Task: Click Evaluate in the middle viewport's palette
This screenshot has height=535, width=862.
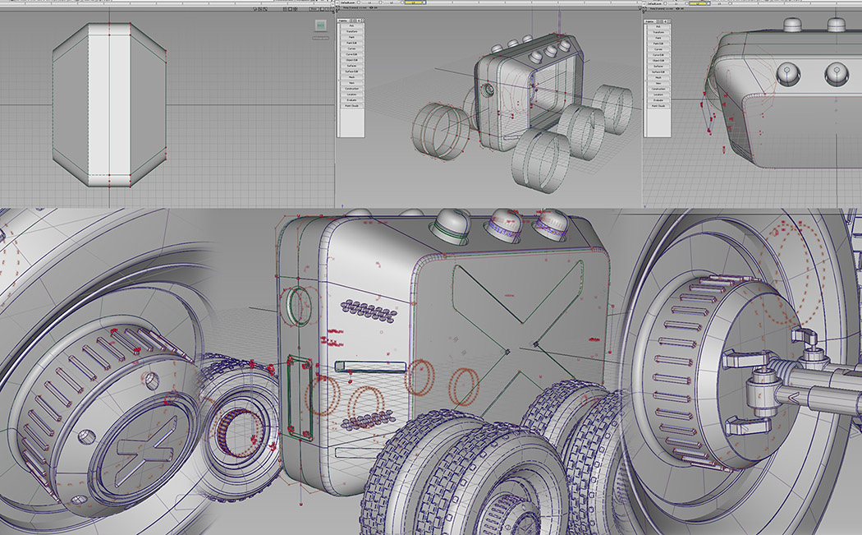Action: 351,100
